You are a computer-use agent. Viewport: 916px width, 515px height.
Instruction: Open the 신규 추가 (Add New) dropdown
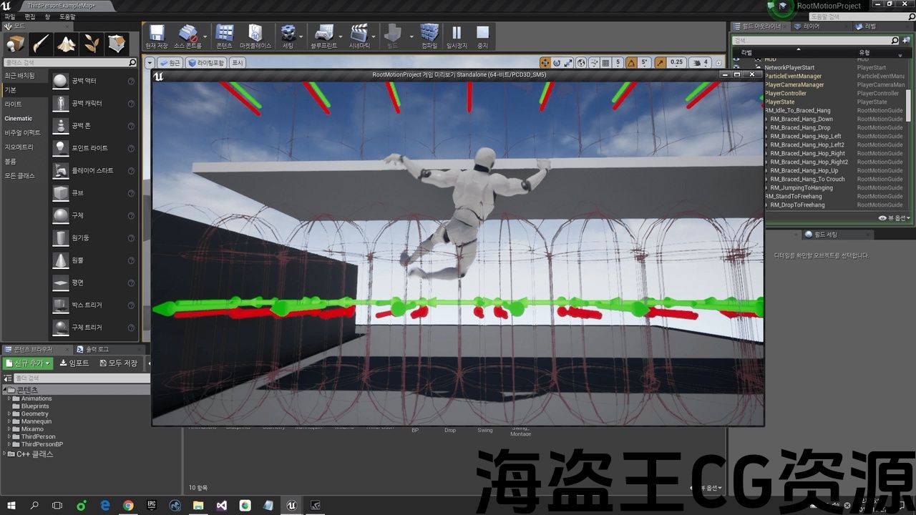pos(29,363)
